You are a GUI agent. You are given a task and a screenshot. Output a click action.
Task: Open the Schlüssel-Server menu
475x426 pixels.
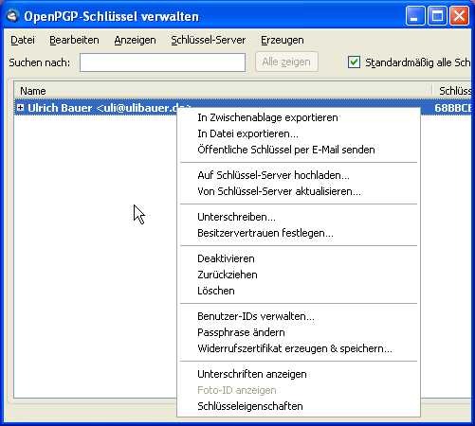[209, 40]
